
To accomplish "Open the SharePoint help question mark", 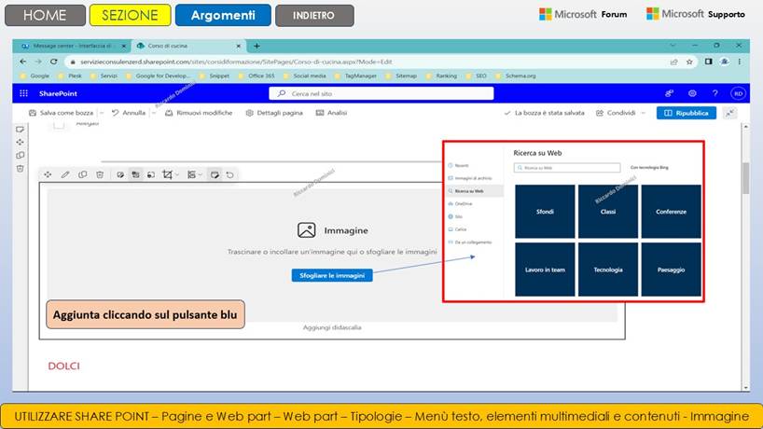I will [x=714, y=93].
